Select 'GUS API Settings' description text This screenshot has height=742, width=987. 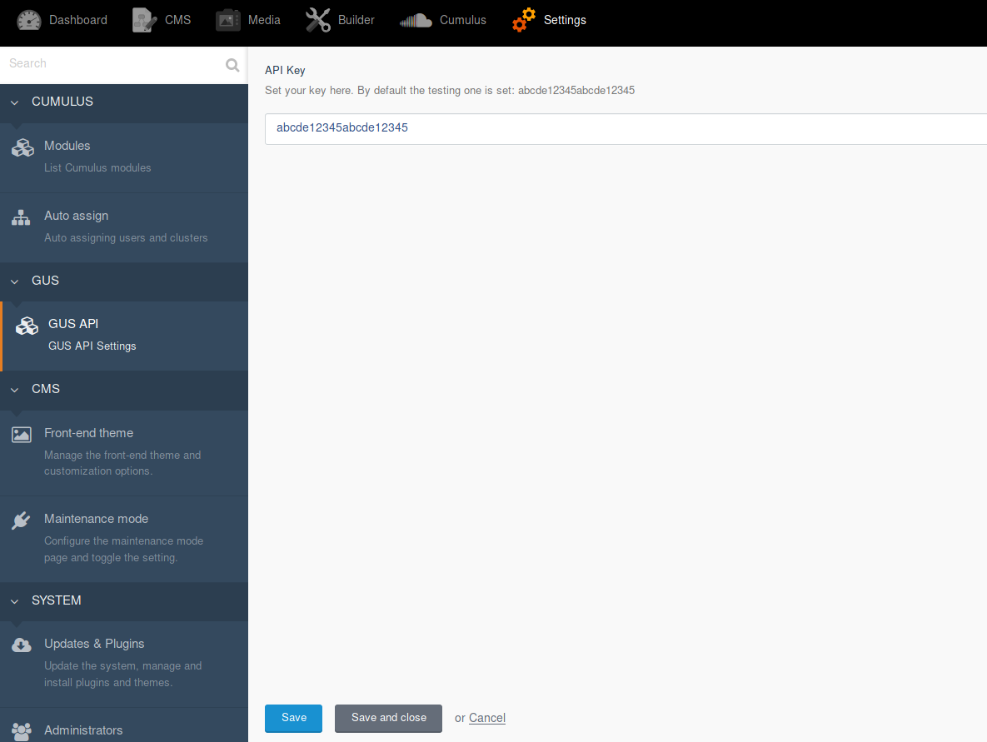click(92, 346)
